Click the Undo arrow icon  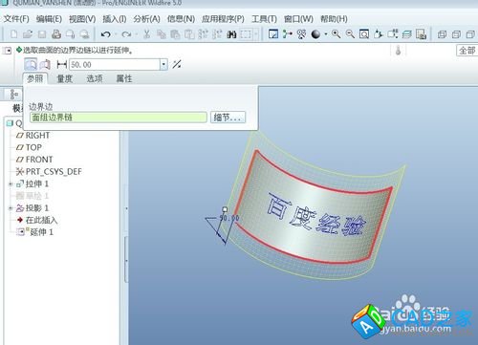point(105,34)
